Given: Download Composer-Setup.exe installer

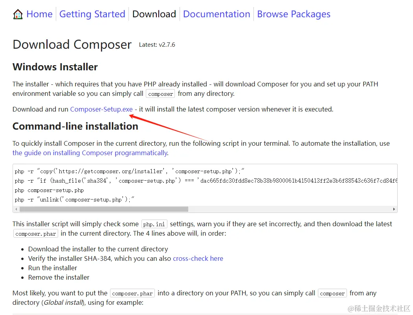Looking at the screenshot, I should point(101,109).
